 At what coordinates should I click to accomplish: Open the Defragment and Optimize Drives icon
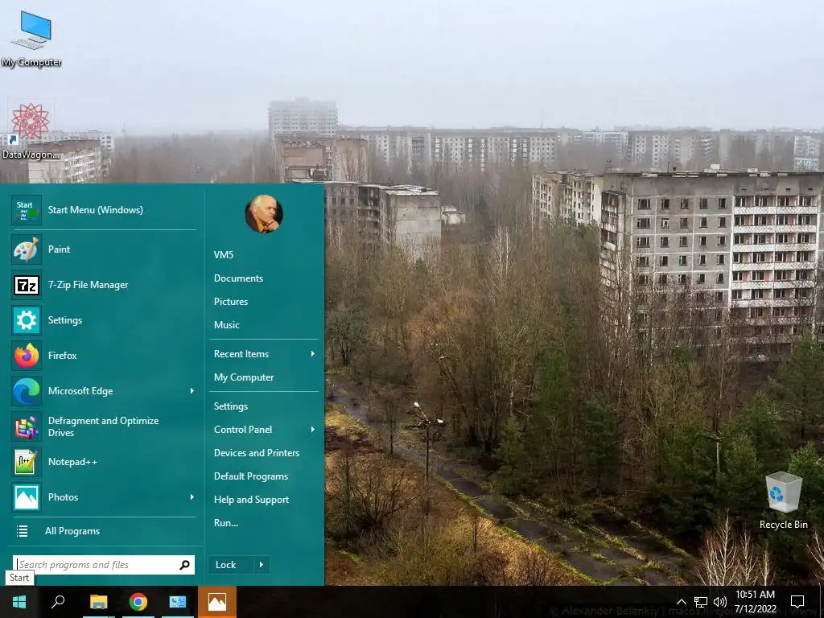(27, 426)
